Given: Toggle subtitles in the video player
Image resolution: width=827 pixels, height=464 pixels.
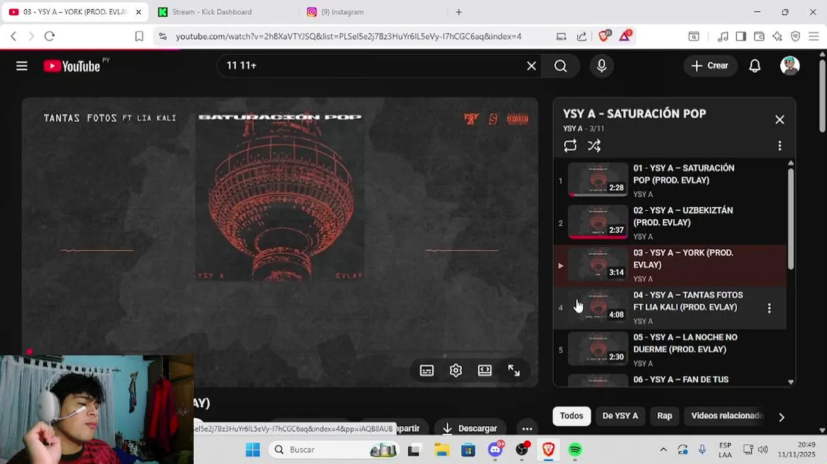Looking at the screenshot, I should pos(426,371).
